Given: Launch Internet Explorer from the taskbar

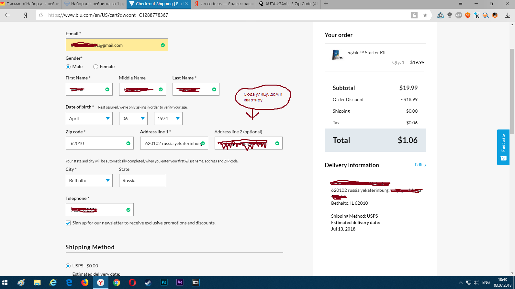Looking at the screenshot, I should [x=53, y=283].
